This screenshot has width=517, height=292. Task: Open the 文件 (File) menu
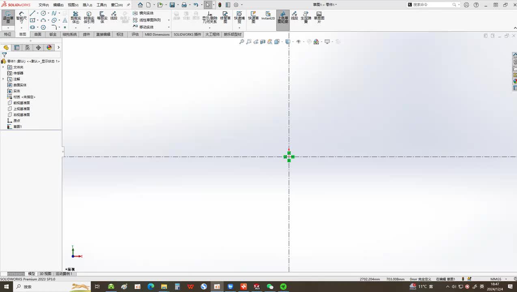(x=43, y=5)
